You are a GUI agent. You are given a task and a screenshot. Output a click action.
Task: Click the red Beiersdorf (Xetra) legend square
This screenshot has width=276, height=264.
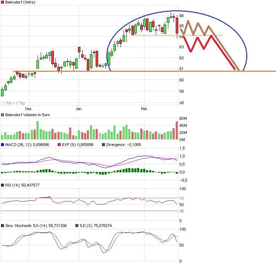tap(3, 2)
